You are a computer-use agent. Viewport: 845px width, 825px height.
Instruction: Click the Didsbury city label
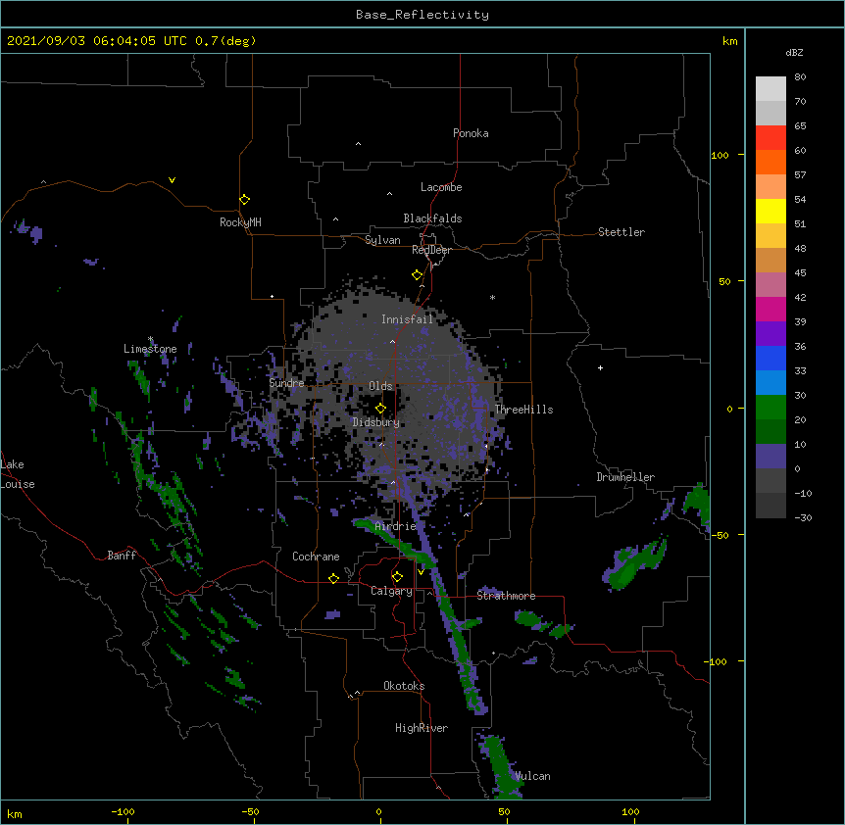(x=375, y=422)
